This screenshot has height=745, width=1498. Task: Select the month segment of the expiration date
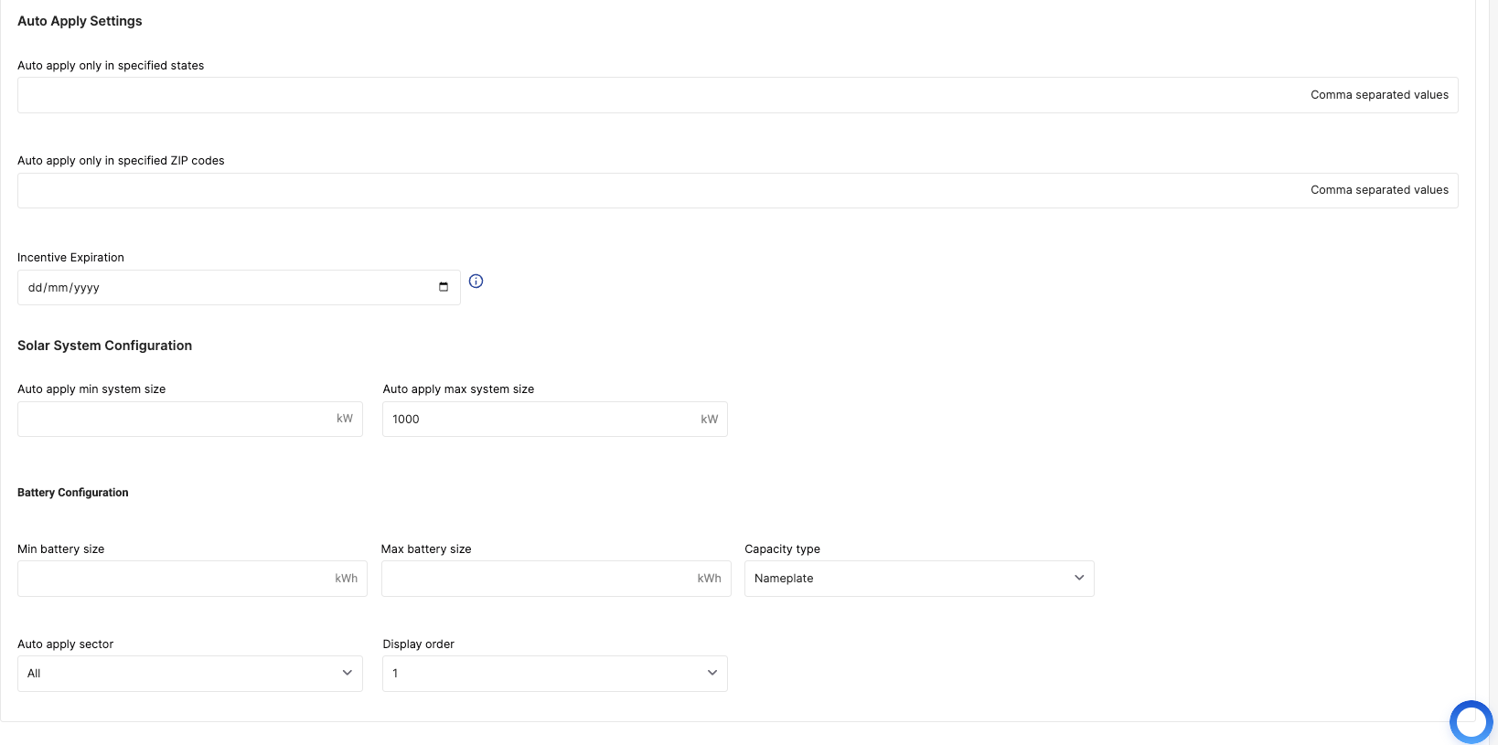pos(58,288)
